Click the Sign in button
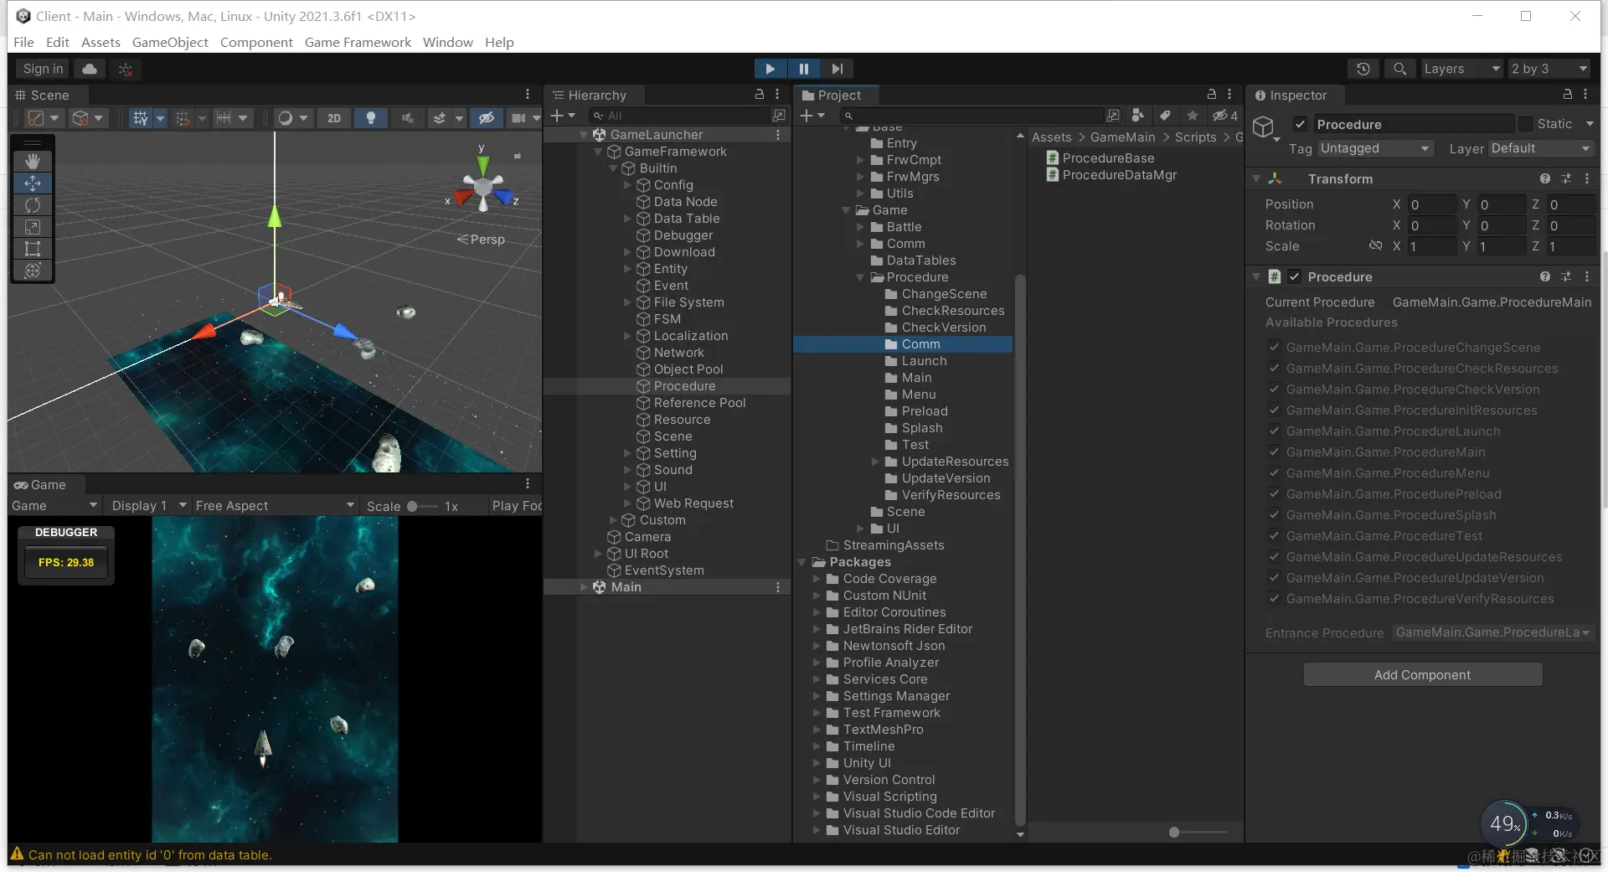 (43, 69)
